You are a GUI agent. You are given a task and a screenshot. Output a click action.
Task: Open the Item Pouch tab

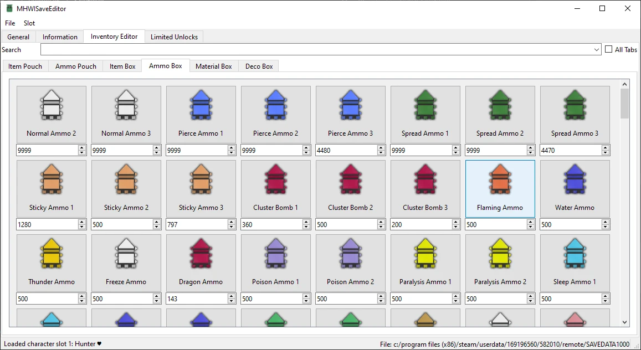click(25, 66)
